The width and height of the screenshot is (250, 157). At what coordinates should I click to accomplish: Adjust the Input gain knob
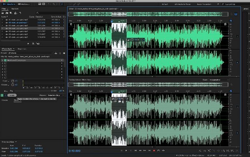pyautogui.click(x=13, y=81)
